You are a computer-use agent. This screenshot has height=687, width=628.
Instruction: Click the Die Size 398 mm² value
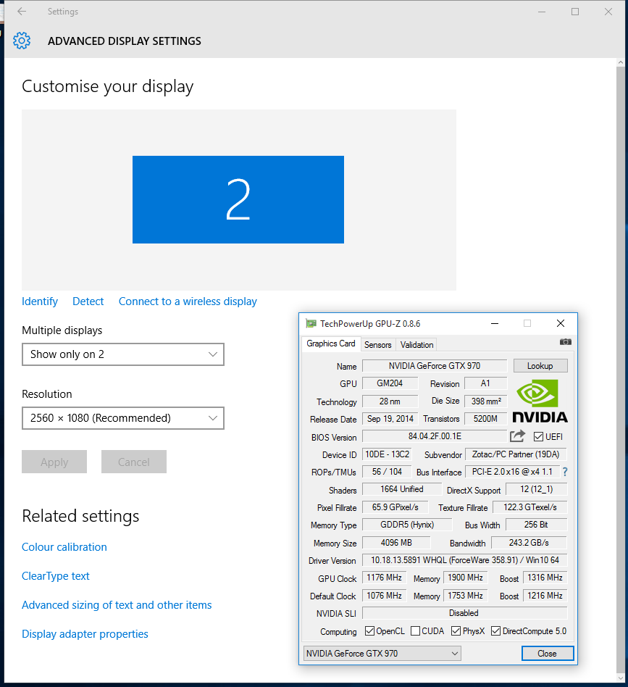click(x=486, y=401)
